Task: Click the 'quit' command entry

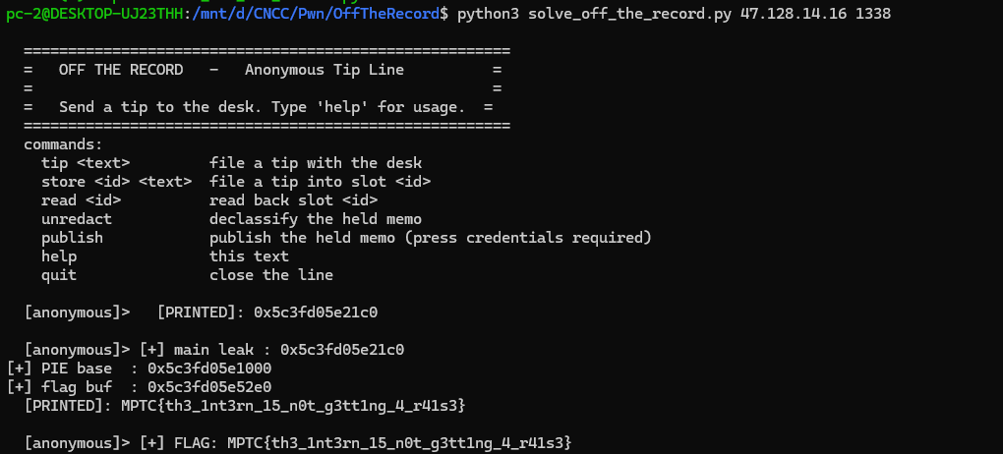Action: (x=59, y=275)
